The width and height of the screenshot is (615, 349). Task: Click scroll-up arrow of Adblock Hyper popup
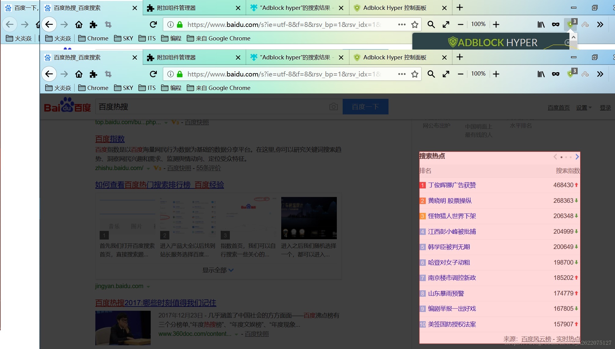coord(574,37)
